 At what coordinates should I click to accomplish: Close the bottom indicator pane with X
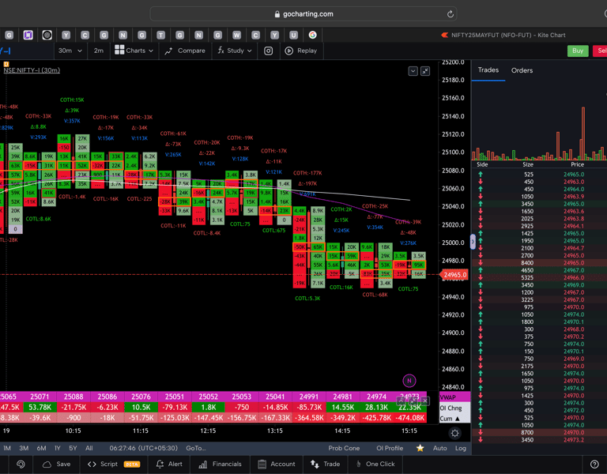[425, 401]
